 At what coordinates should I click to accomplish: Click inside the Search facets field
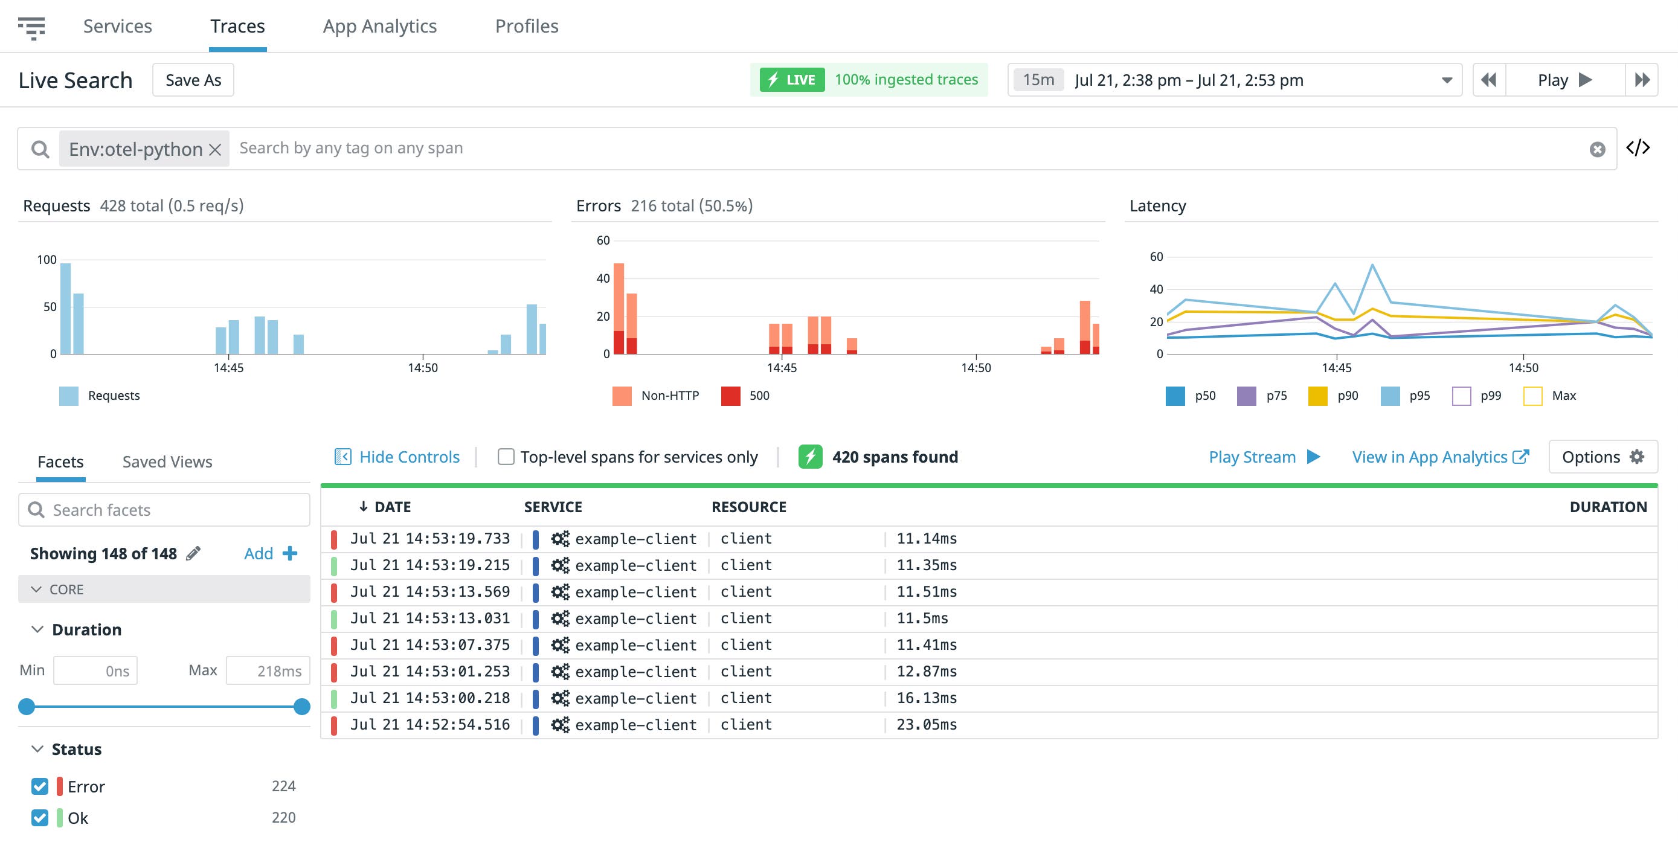pyautogui.click(x=163, y=509)
